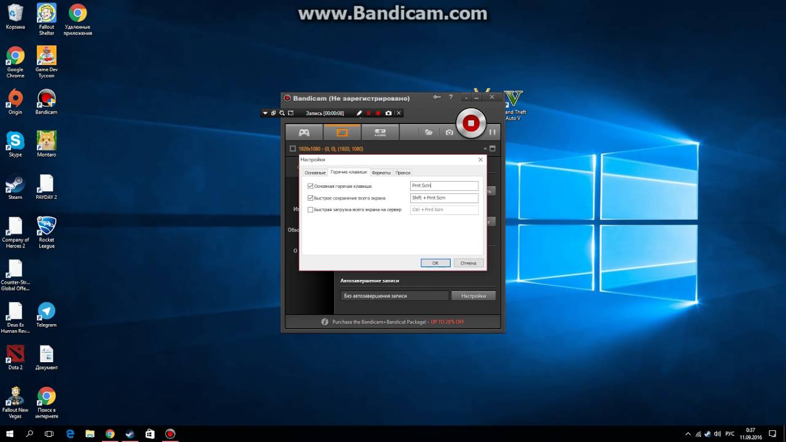The width and height of the screenshot is (786, 442).
Task: Switch to the Основные tab
Action: pyautogui.click(x=315, y=173)
